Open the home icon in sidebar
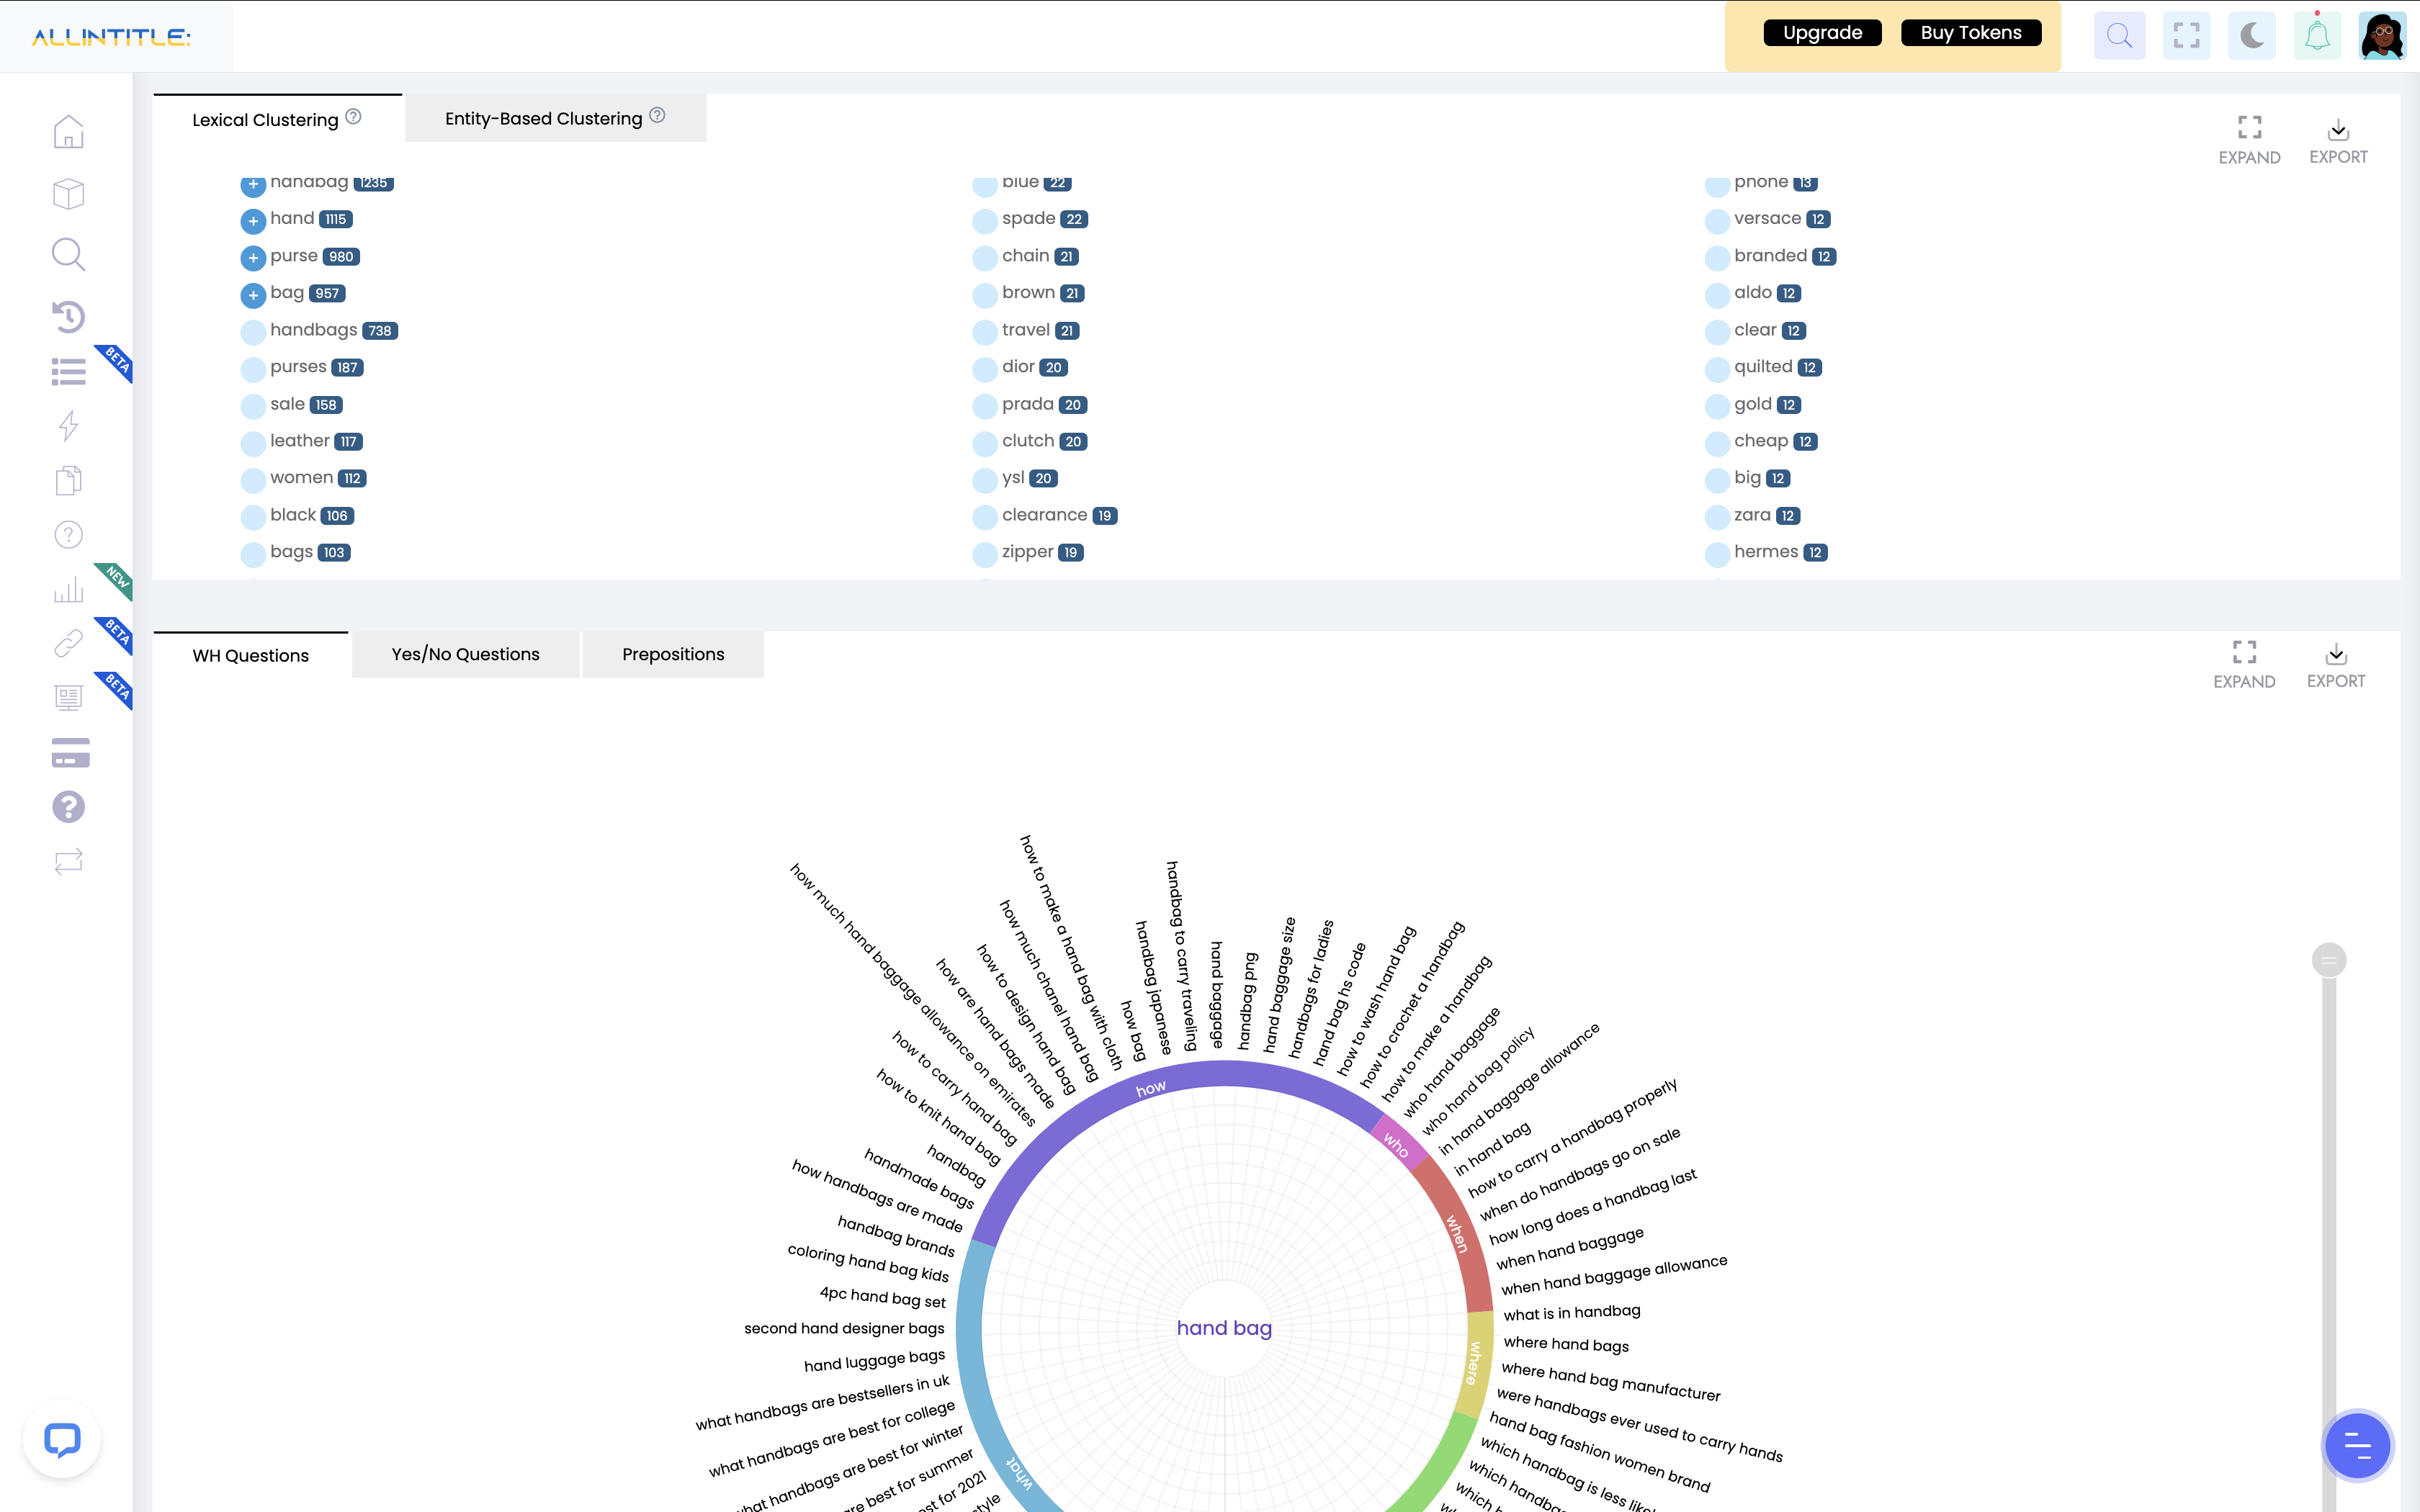Image resolution: width=2420 pixels, height=1512 pixels. pos(68,132)
